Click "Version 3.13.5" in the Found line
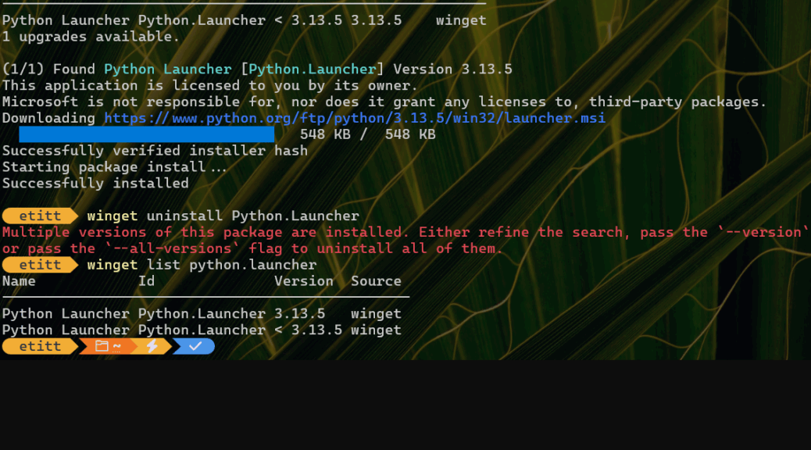 click(x=452, y=70)
